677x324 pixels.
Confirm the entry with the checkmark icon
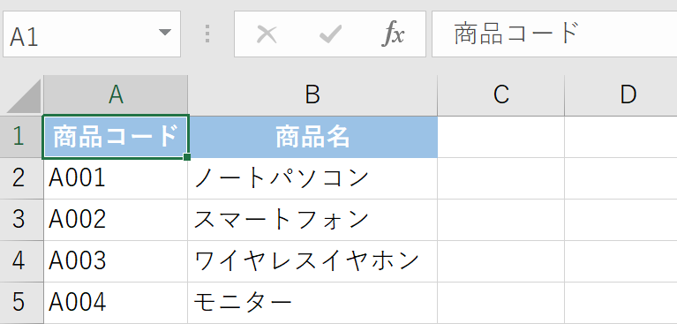click(x=330, y=34)
